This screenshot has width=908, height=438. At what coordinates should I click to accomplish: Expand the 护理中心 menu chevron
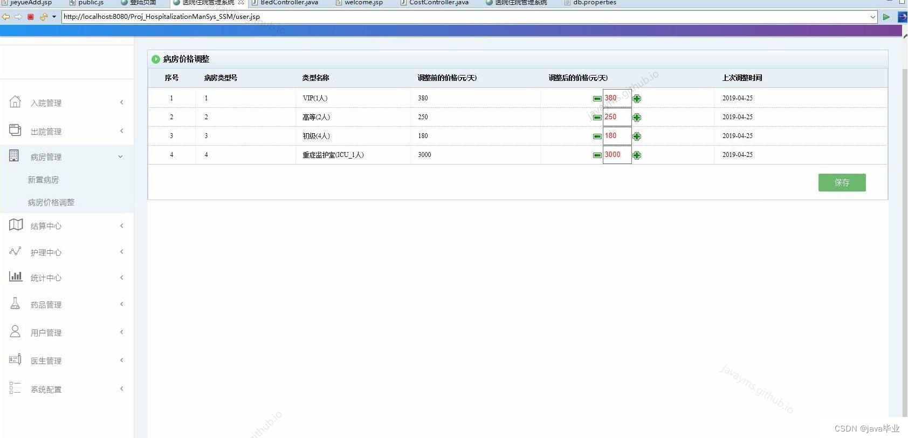(x=121, y=251)
